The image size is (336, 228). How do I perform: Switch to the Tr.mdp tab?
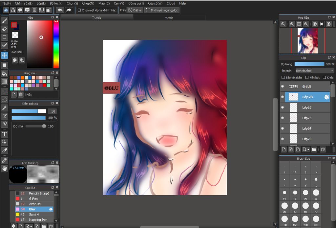pos(97,18)
